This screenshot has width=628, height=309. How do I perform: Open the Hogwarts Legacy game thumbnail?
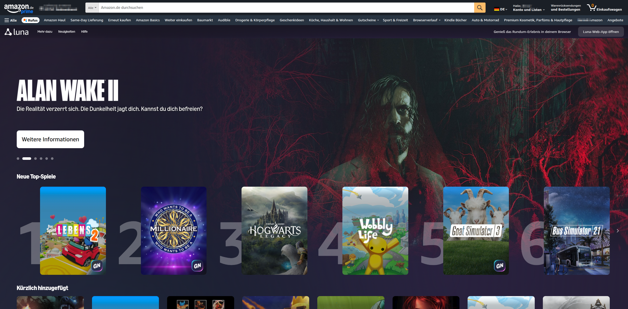(274, 231)
